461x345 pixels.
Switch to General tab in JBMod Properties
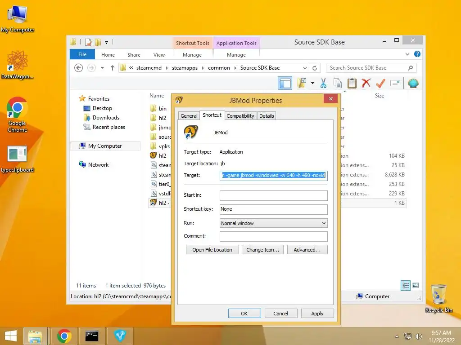tap(189, 116)
